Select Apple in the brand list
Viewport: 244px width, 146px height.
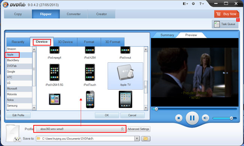point(19,55)
